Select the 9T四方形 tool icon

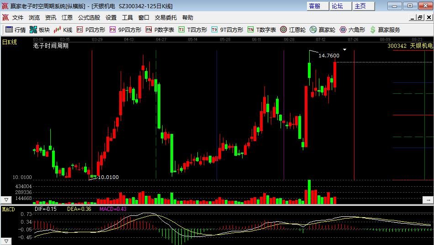click(x=227, y=30)
